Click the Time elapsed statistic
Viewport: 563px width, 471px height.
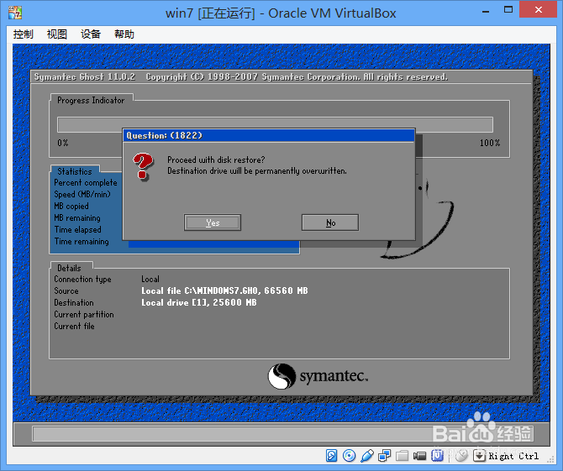tap(78, 229)
